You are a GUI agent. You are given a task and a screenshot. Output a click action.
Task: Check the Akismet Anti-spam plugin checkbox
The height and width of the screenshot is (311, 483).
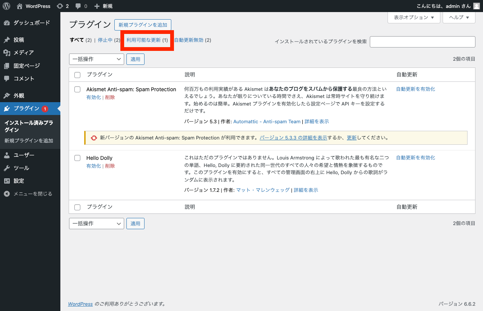click(x=77, y=89)
